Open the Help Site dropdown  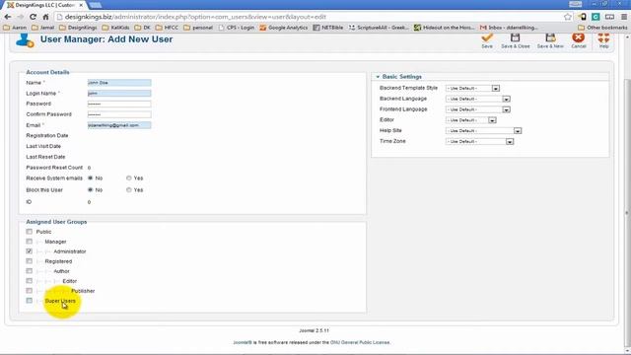coord(483,131)
